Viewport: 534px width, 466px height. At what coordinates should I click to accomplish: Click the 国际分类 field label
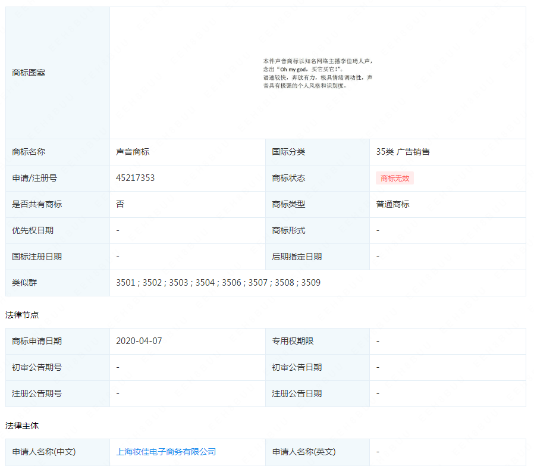tap(288, 152)
